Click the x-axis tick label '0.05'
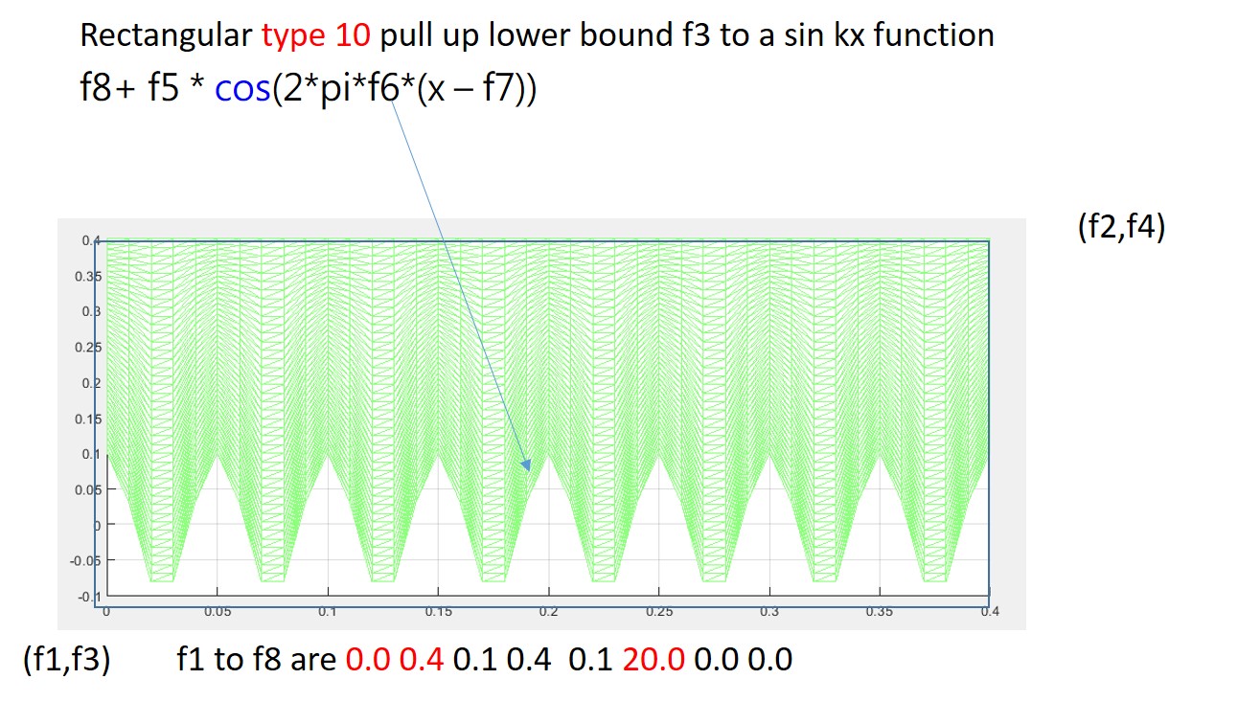1238x702 pixels. pos(217,611)
